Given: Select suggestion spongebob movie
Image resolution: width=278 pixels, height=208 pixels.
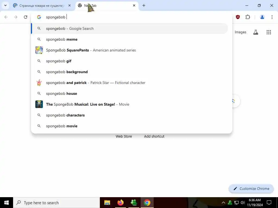Looking at the screenshot, I should tap(130, 126).
